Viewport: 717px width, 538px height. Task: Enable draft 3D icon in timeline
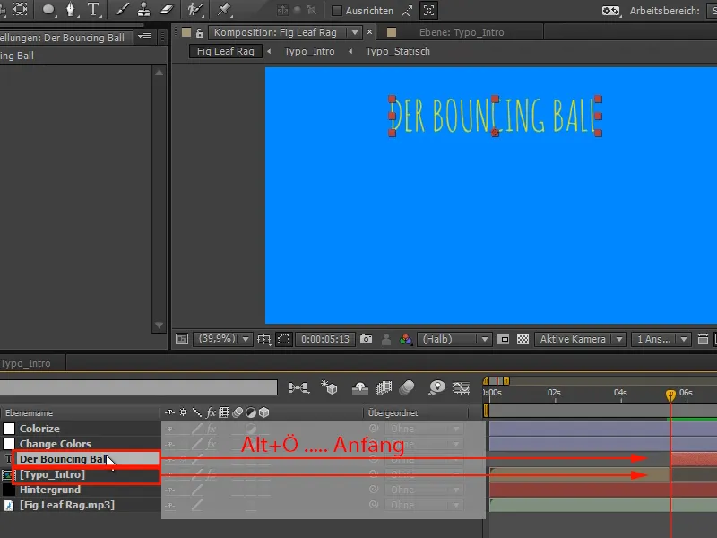point(329,387)
